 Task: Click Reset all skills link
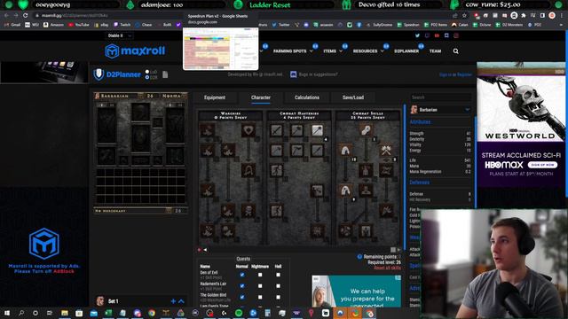387,268
